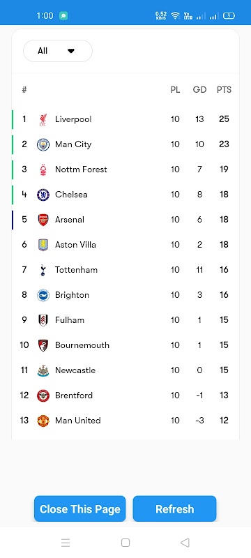The image size is (251, 558).
Task: Open the Brighton team row
Action: [x=125, y=295]
